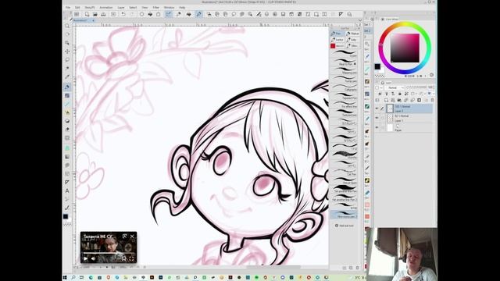This screenshot has width=500, height=281.
Task: Click Redo in the command bar
Action: tap(132, 14)
